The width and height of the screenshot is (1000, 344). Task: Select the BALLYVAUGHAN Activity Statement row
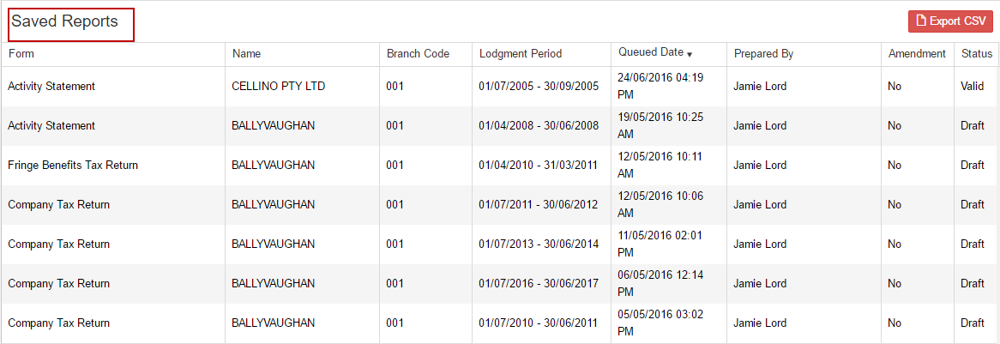point(500,126)
